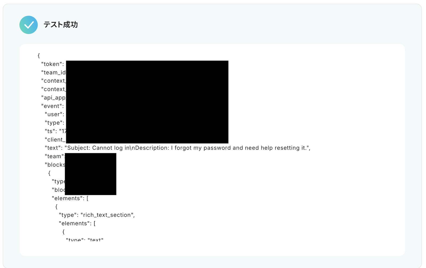The height and width of the screenshot is (268, 426).
Task: Click the "user" key line
Action: (x=54, y=114)
